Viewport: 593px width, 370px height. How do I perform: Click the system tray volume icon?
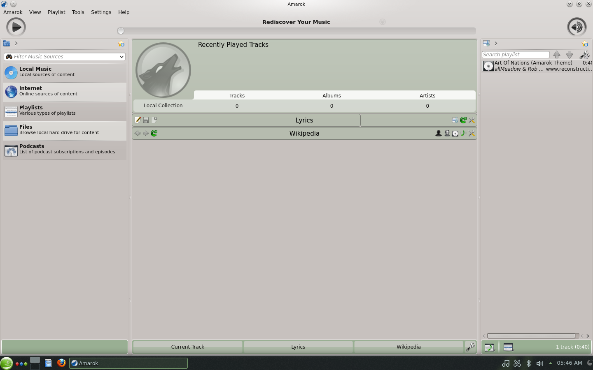click(x=540, y=363)
